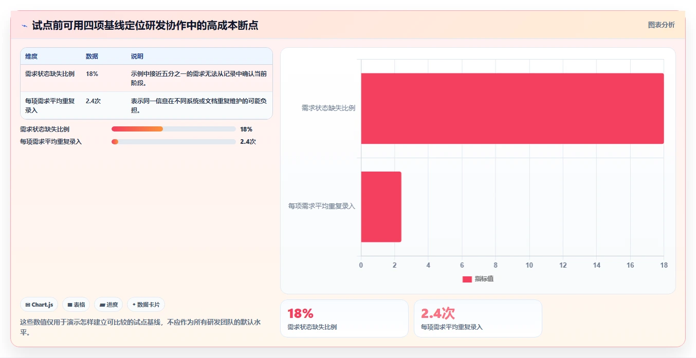The width and height of the screenshot is (696, 358).
Task: Click the 18% value beside the progress bar
Action: (x=246, y=129)
